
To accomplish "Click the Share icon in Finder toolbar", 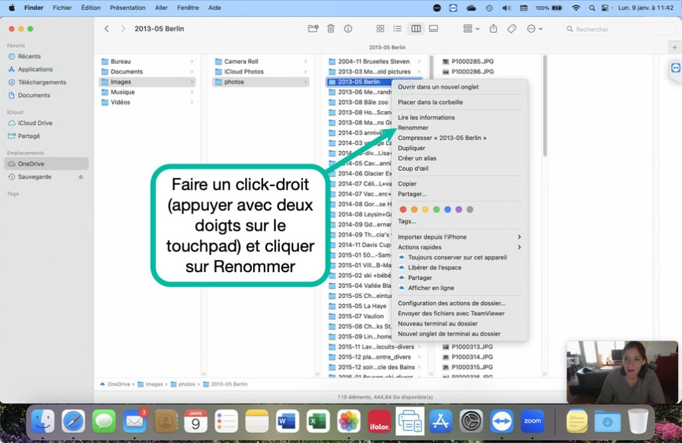I will (494, 29).
